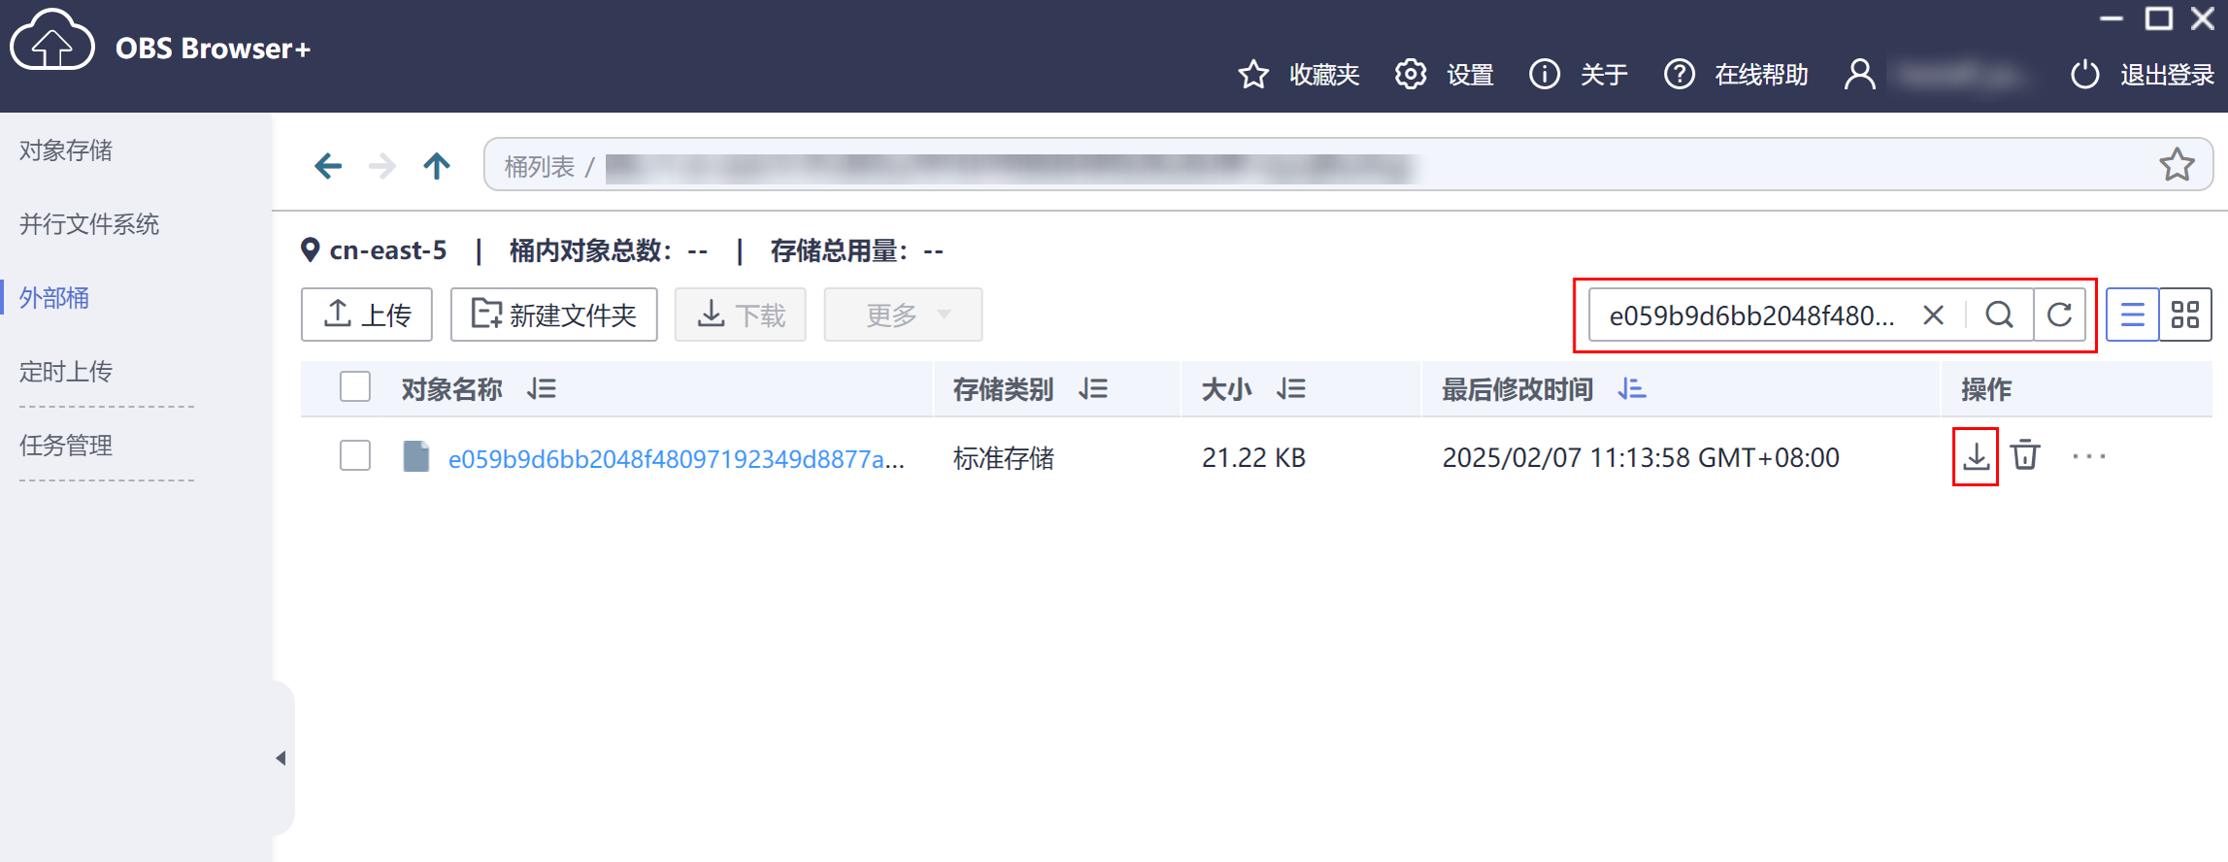
Task: Click the search magnifier icon
Action: click(x=1999, y=315)
